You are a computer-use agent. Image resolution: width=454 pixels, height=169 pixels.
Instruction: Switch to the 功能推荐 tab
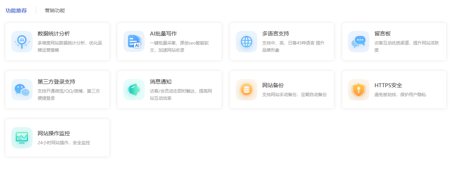coord(16,10)
